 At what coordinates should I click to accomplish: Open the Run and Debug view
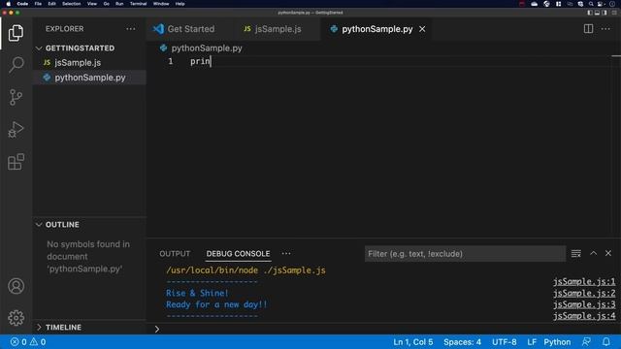click(16, 130)
